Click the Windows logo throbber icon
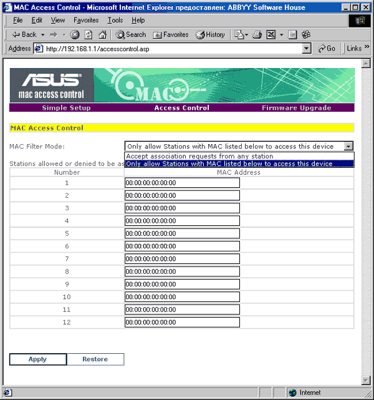Screen dimensions: 374x400 click(360, 21)
